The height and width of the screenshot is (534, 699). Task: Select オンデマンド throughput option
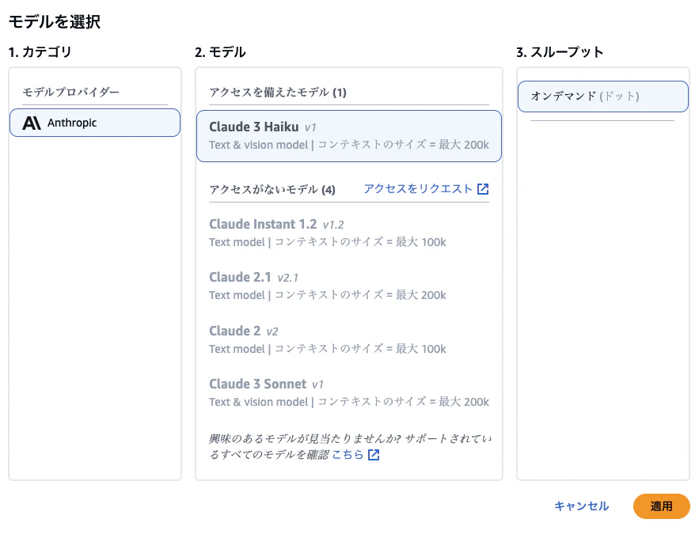click(x=602, y=97)
